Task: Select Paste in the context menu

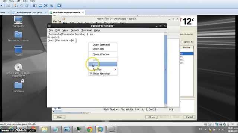Action: 103,64
